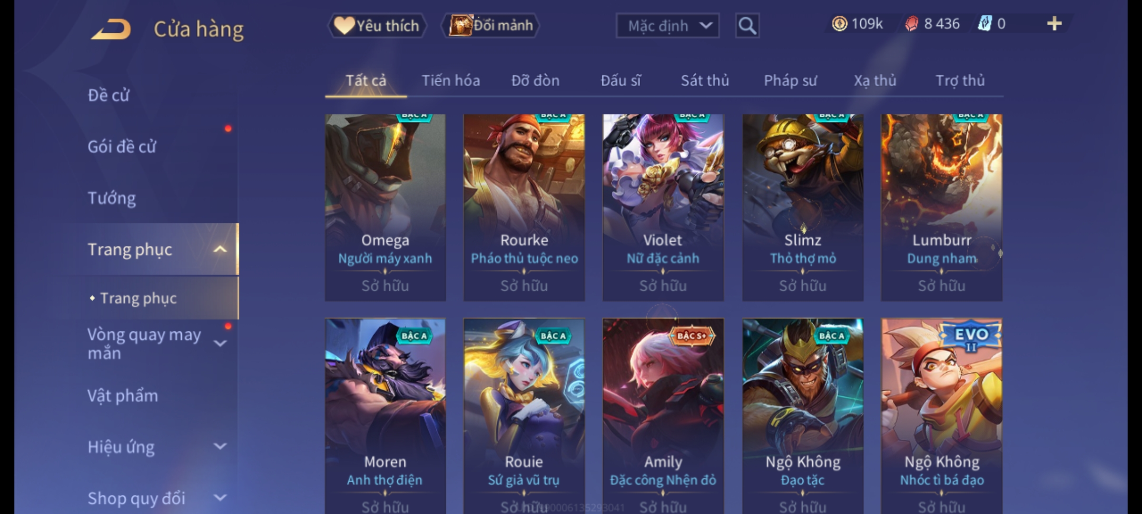1142x514 pixels.
Task: Tap the back arrow icon
Action: (x=111, y=29)
